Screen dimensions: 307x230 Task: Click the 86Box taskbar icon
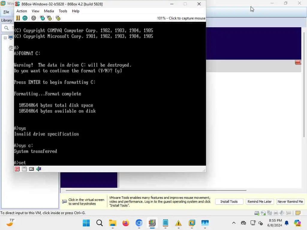(152, 223)
